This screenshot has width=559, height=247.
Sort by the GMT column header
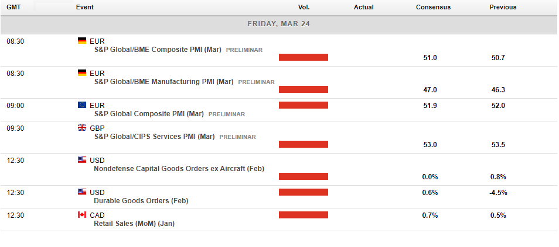(x=13, y=7)
